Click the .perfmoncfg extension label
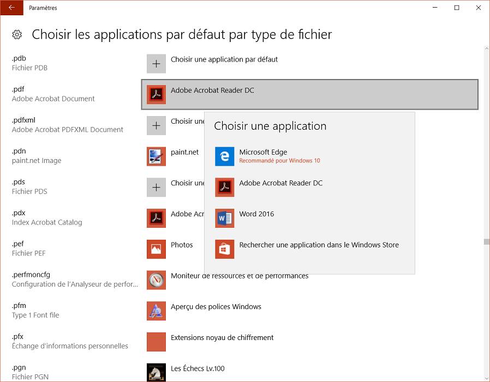Image resolution: width=490 pixels, height=382 pixels. click(31, 275)
